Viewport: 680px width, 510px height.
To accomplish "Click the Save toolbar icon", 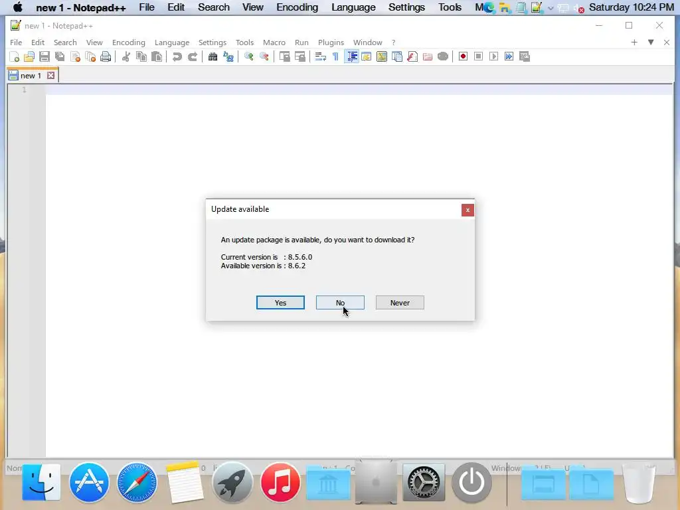I will click(x=44, y=56).
